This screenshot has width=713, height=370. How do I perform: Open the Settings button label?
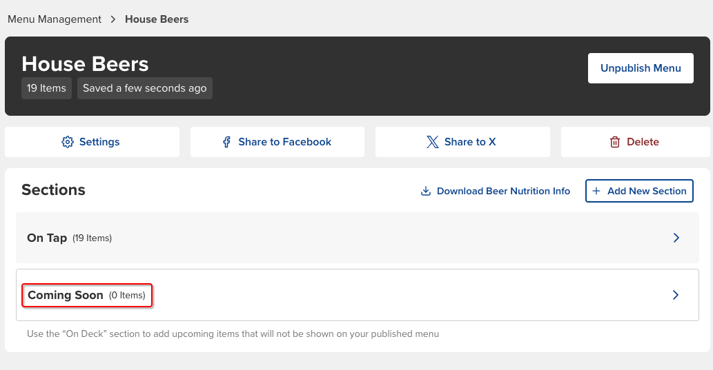99,142
